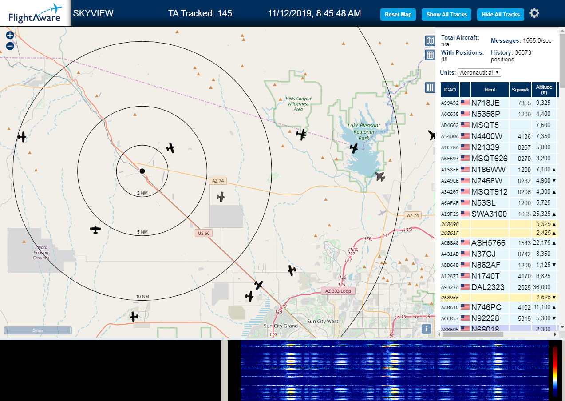Select the N862AF aircraft row
565x401 pixels.
[x=499, y=265]
